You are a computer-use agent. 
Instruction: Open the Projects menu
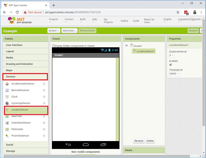(x=54, y=20)
